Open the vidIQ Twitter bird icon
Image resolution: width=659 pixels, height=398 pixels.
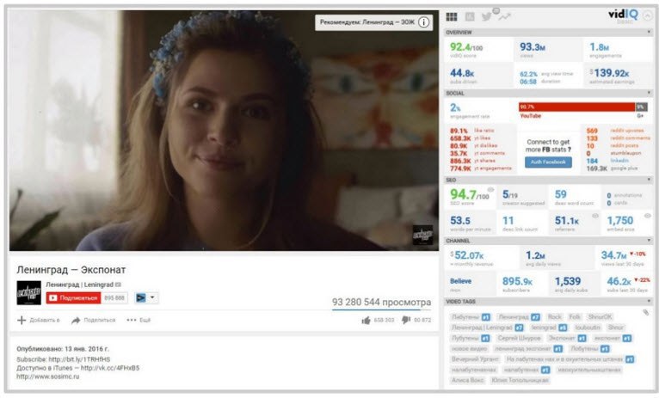[x=487, y=17]
